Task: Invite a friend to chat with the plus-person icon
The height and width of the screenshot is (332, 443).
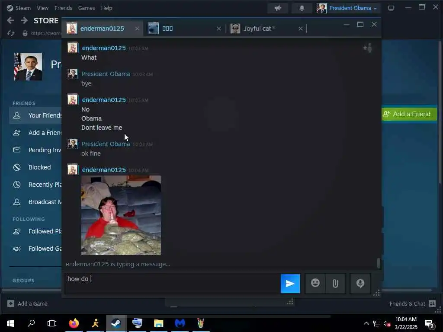Action: coord(368,48)
